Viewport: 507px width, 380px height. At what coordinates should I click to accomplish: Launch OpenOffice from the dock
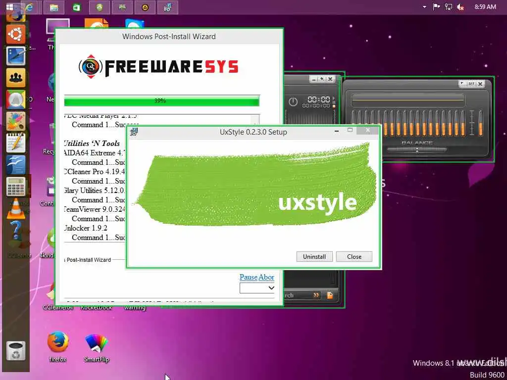(x=15, y=164)
